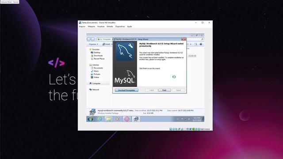The width and height of the screenshot is (283, 159).
Task: Click the hard disk activity icon in VirtualBox status bar
Action: coord(171,129)
